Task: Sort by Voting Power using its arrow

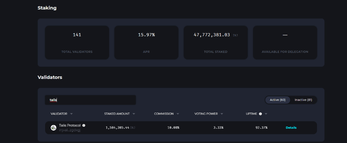Action: pos(222,114)
